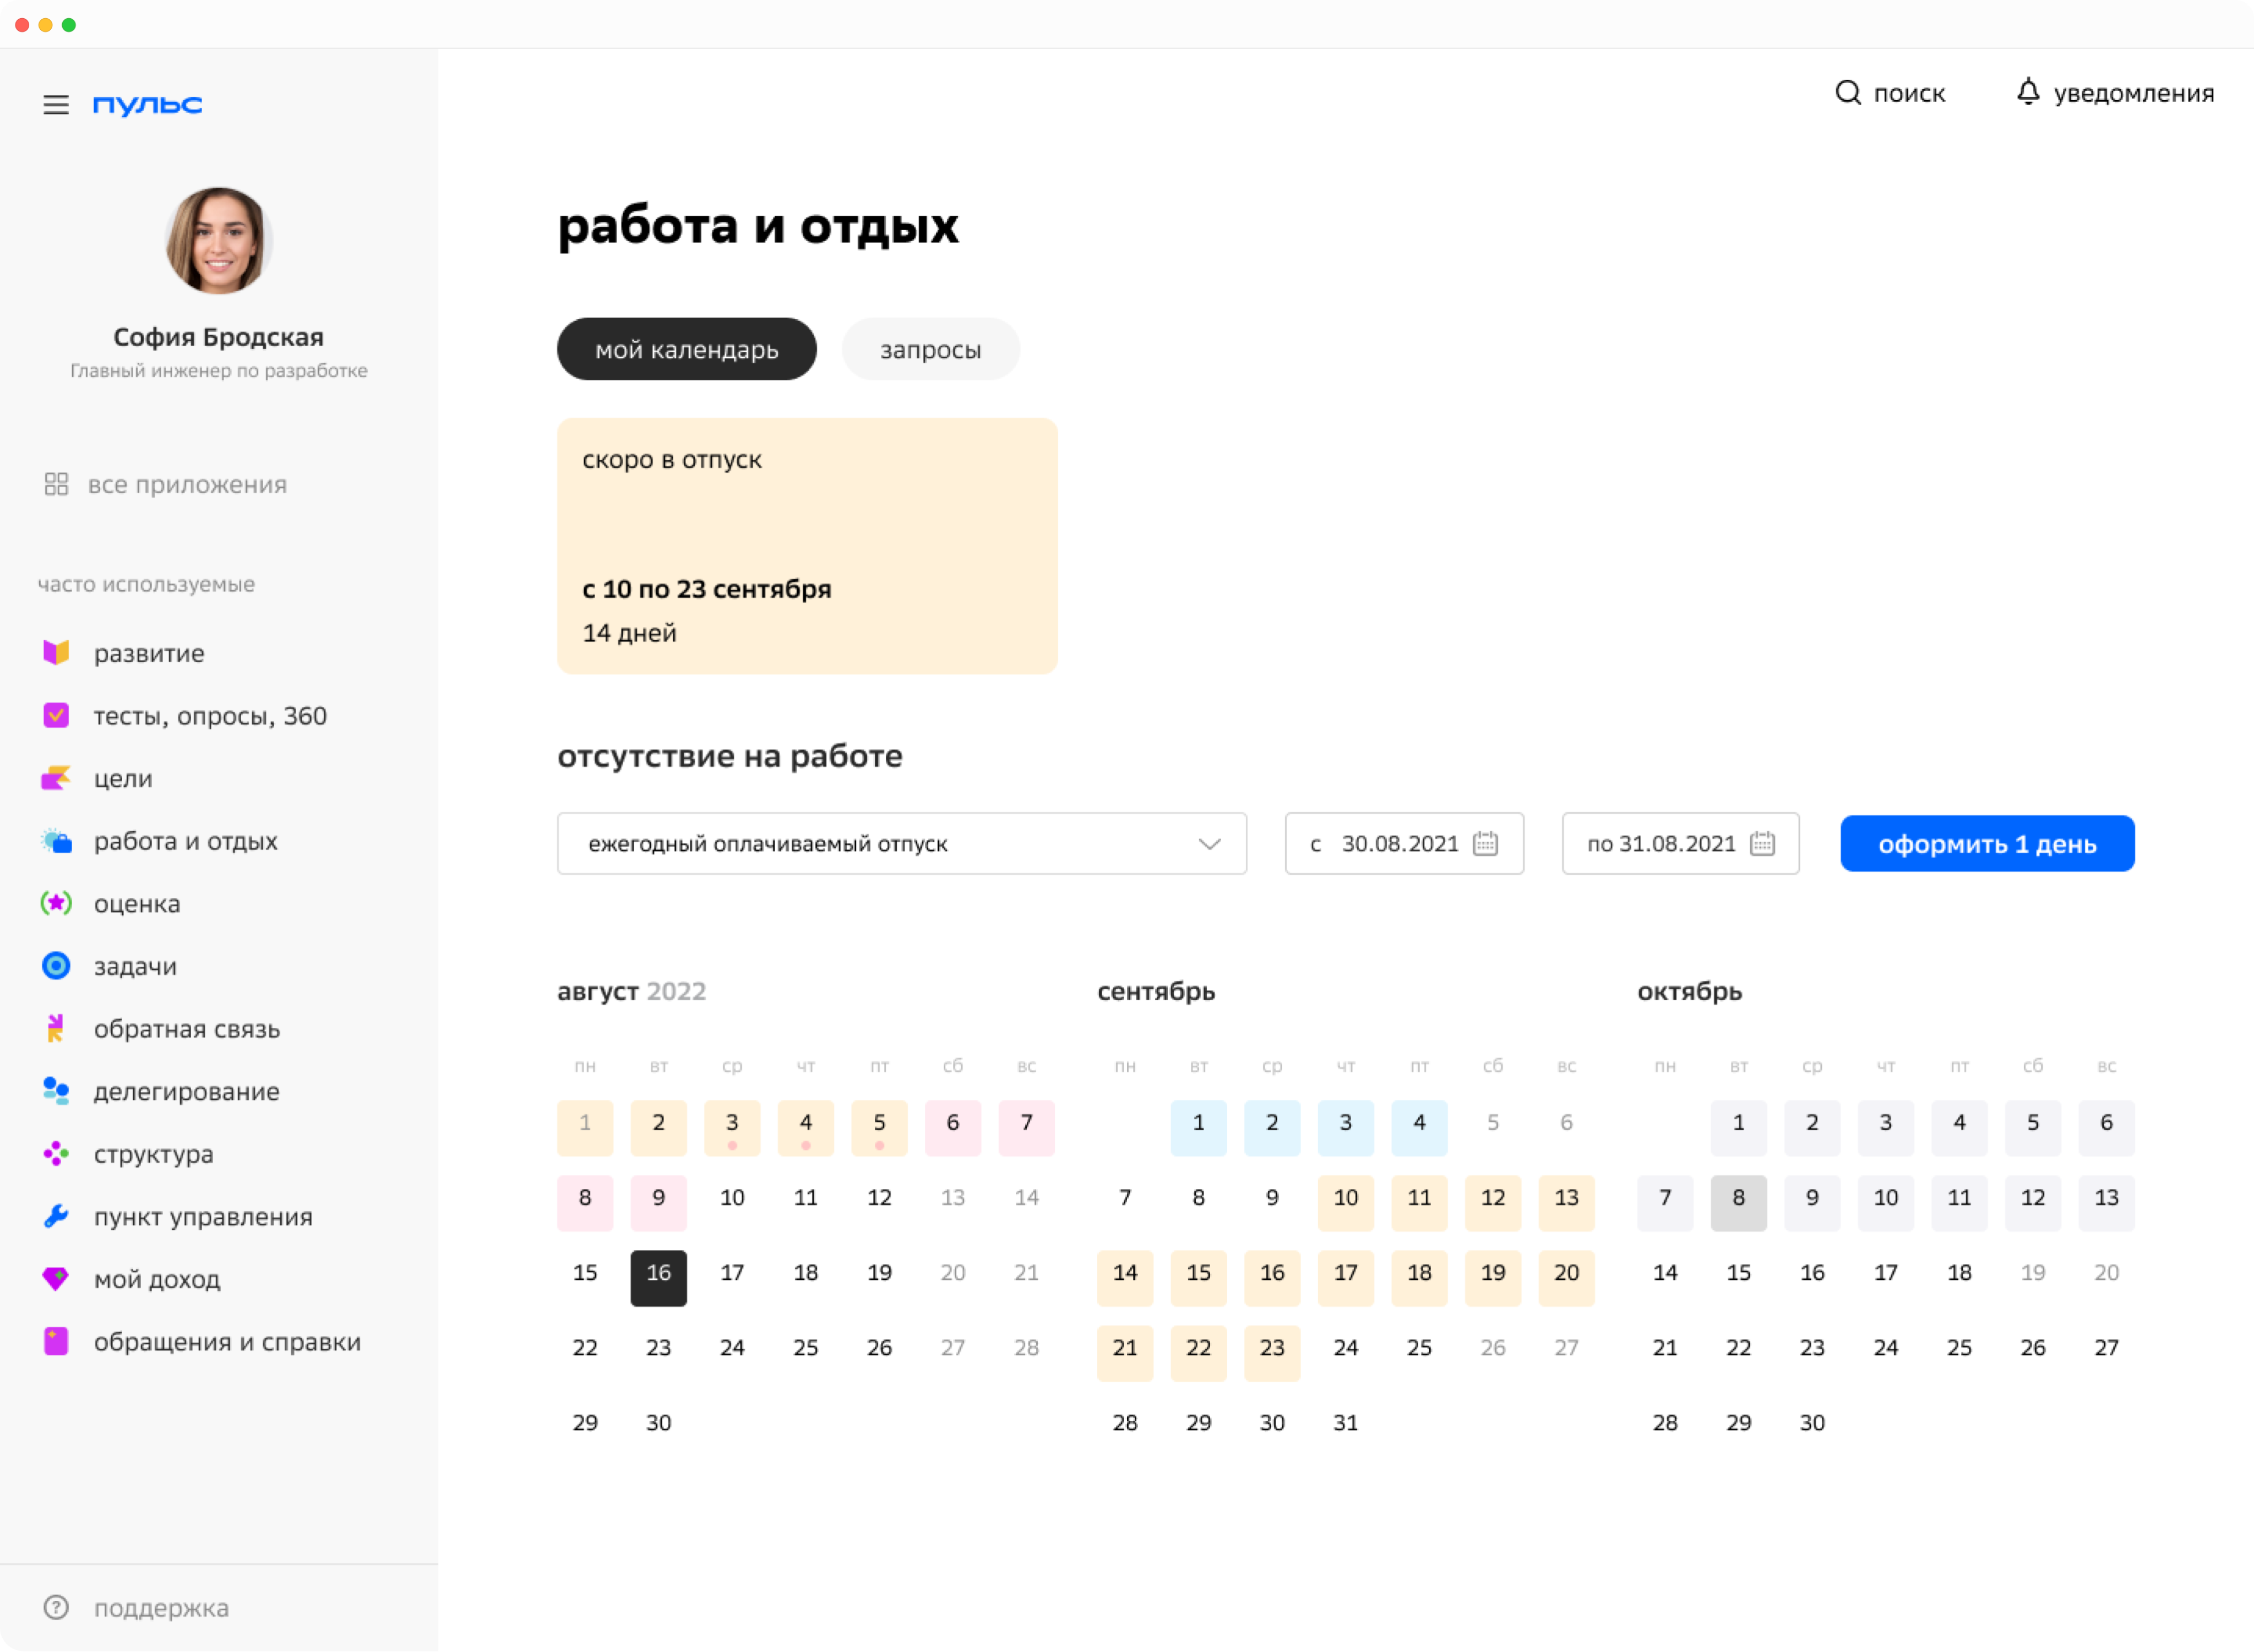Click the search magnifier icon

pos(1847,93)
